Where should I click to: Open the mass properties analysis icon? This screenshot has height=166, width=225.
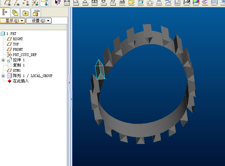[x=122, y=3]
